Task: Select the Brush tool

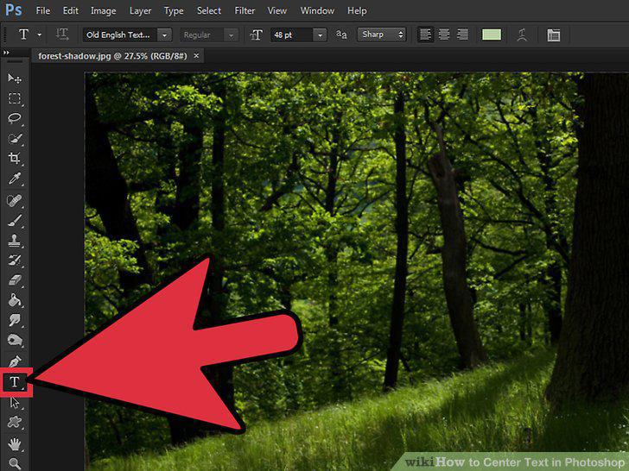Action: point(15,221)
